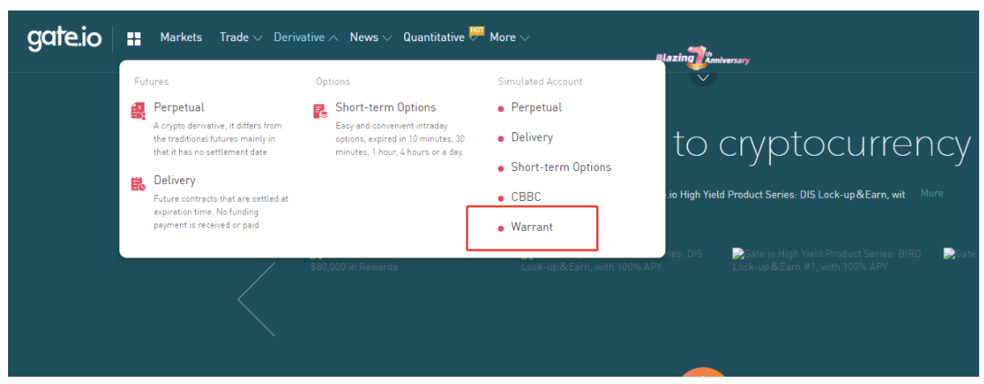
Task: Click the Delivery futures icon
Action: pyautogui.click(x=138, y=184)
